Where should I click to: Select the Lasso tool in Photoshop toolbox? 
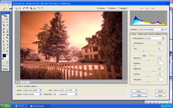pos(4,22)
